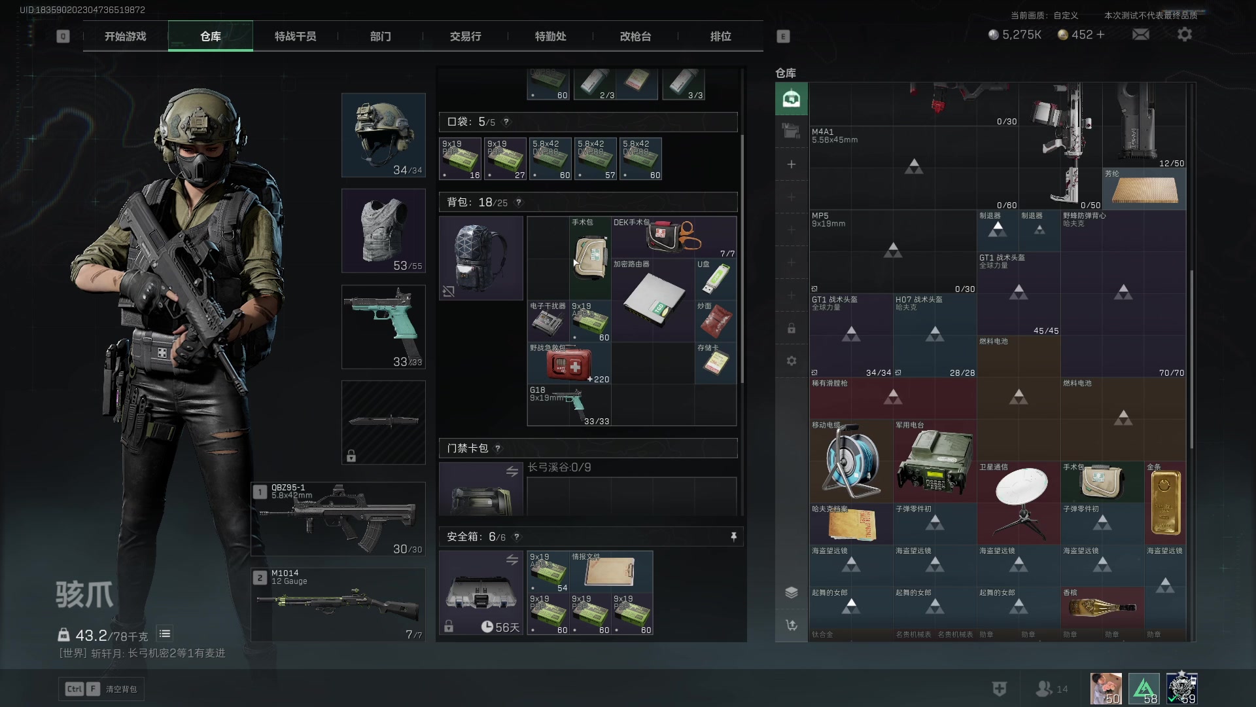Open teammate avatar marked 50

1106,689
